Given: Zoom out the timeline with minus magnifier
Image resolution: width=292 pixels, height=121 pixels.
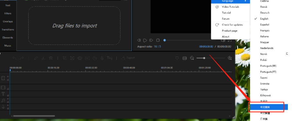Looking at the screenshot, I should click(x=192, y=58).
